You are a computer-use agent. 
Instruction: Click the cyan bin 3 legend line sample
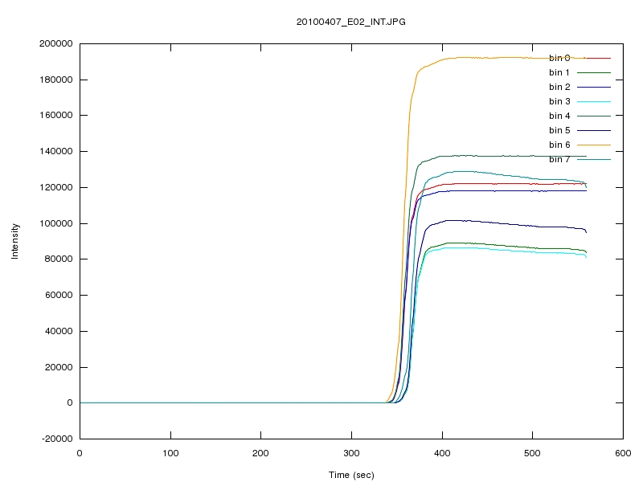tap(594, 101)
